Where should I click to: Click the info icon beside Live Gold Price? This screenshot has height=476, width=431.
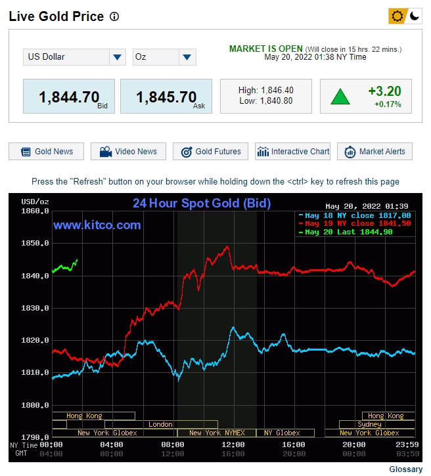click(x=114, y=16)
